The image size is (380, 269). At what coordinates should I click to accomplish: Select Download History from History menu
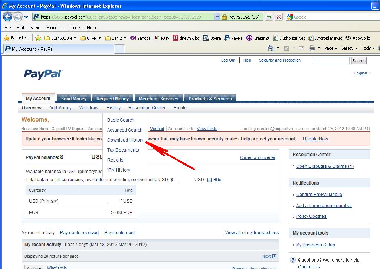125,140
